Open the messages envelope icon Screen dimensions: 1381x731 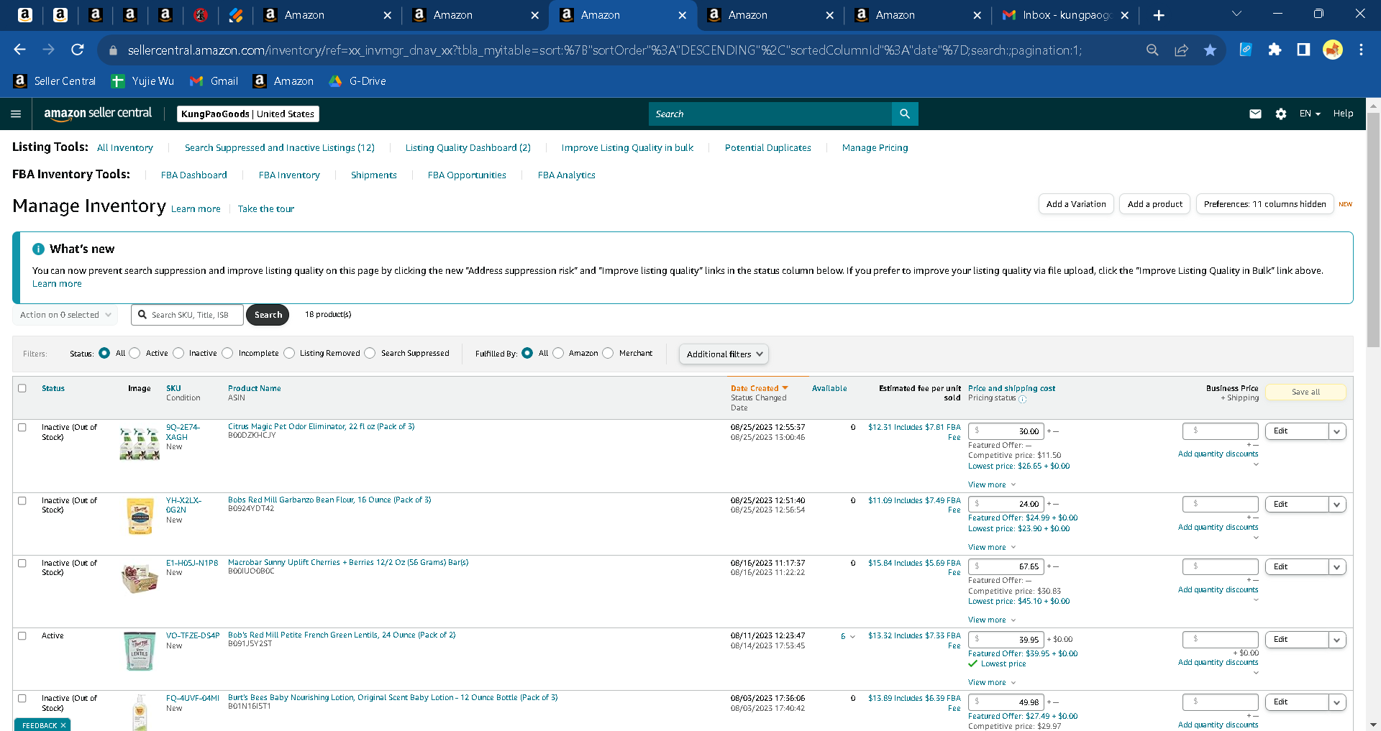coord(1255,114)
